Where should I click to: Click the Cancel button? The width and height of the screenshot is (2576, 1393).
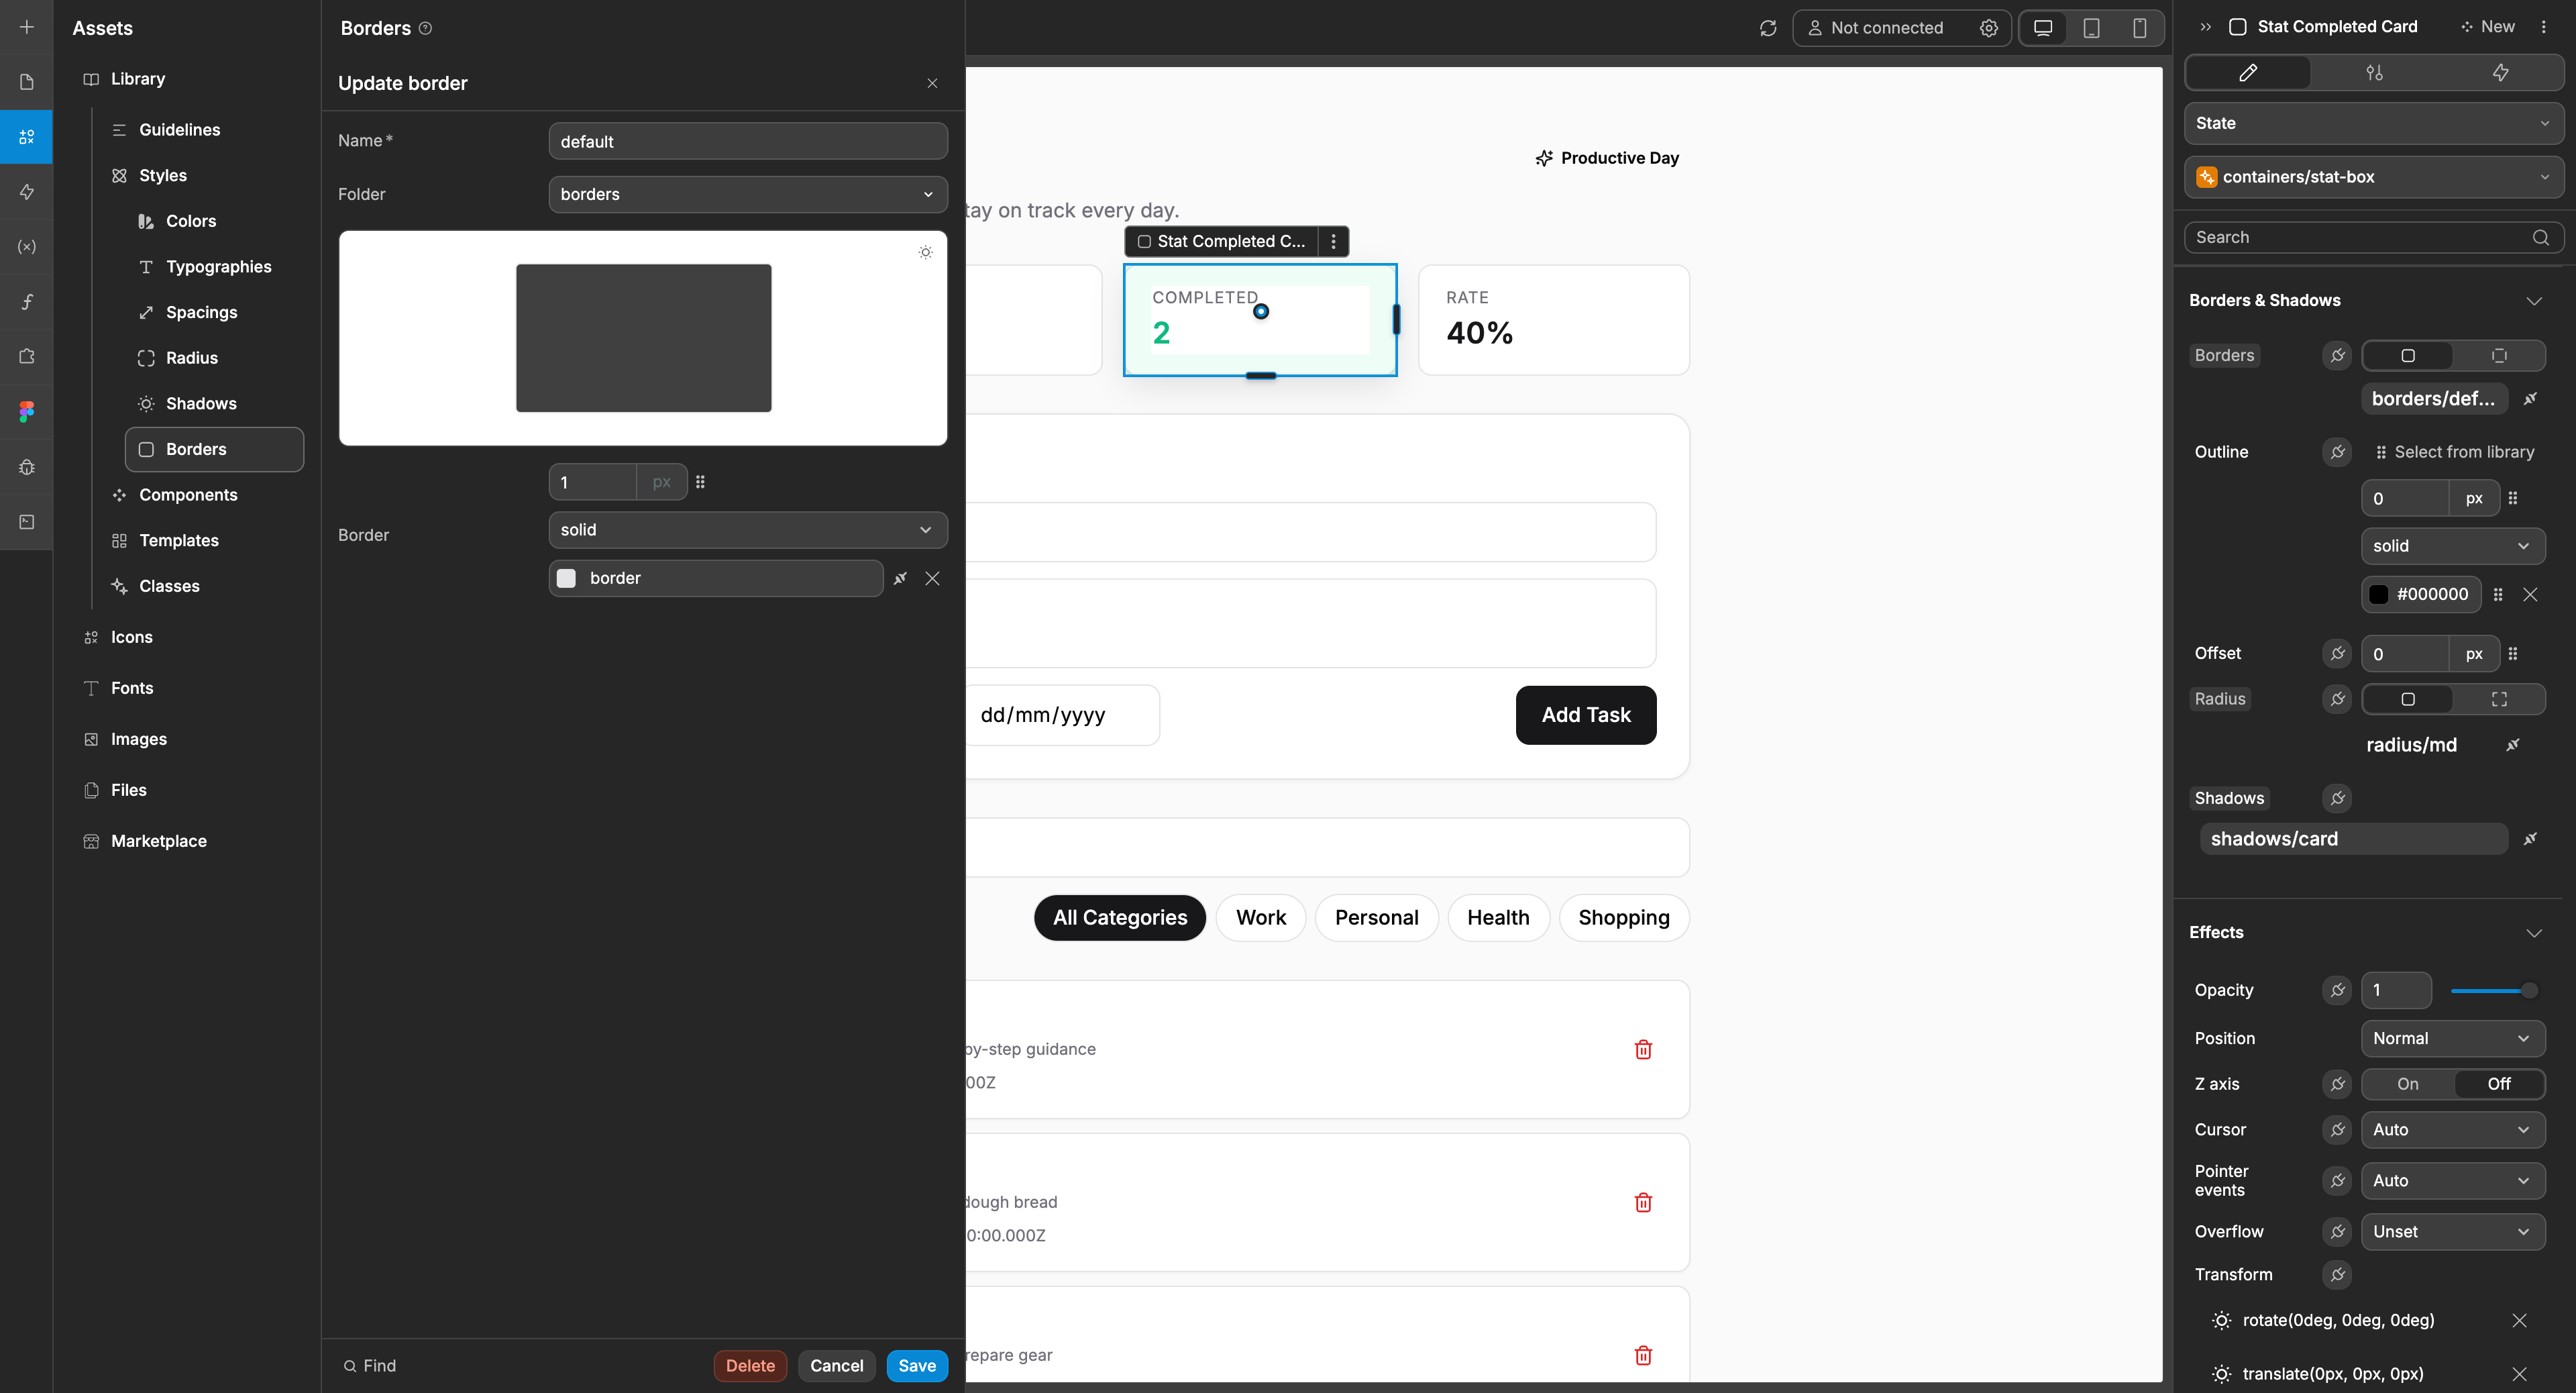836,1366
